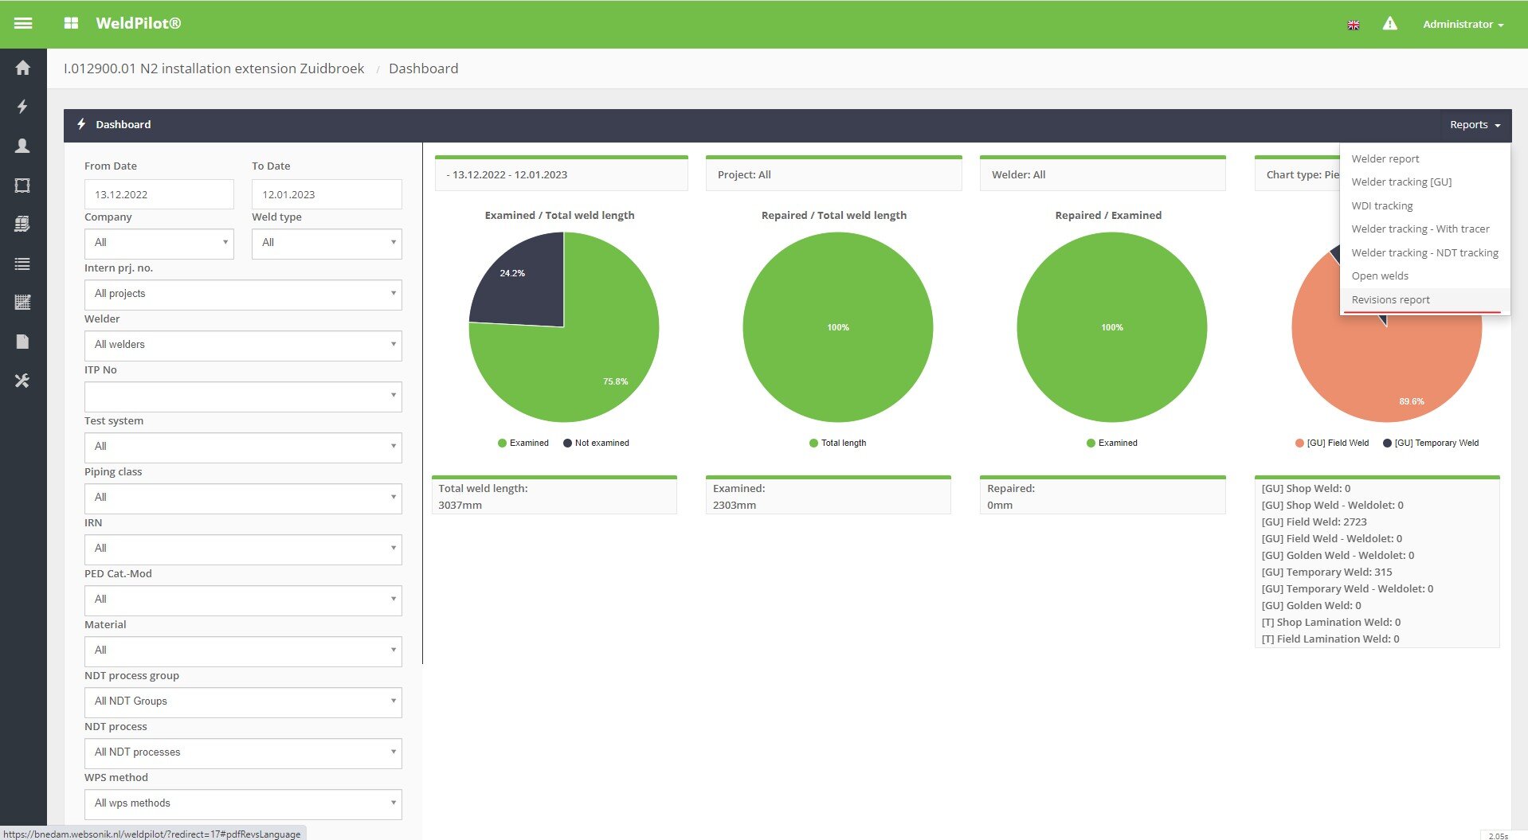Image resolution: width=1528 pixels, height=840 pixels.
Task: Click the warning triangle alert icon
Action: click(1389, 24)
